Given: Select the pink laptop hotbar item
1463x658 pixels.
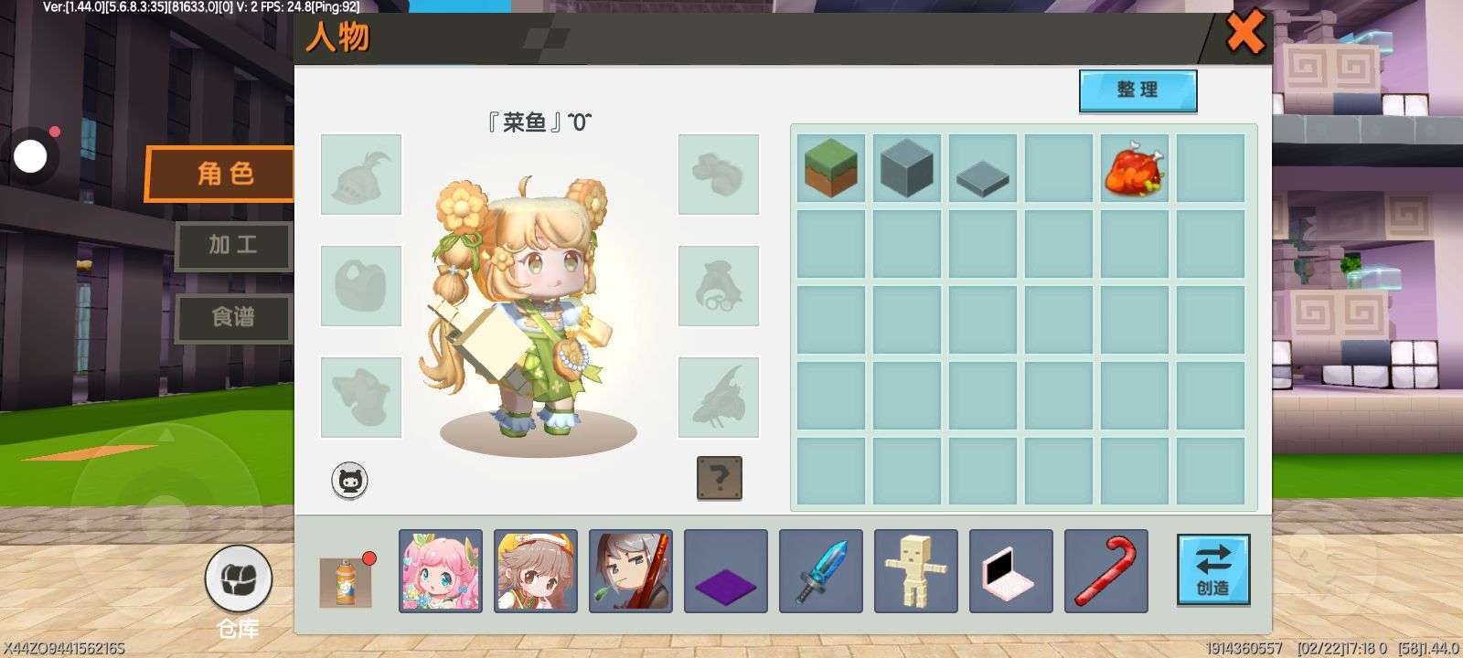Looking at the screenshot, I should point(1011,571).
